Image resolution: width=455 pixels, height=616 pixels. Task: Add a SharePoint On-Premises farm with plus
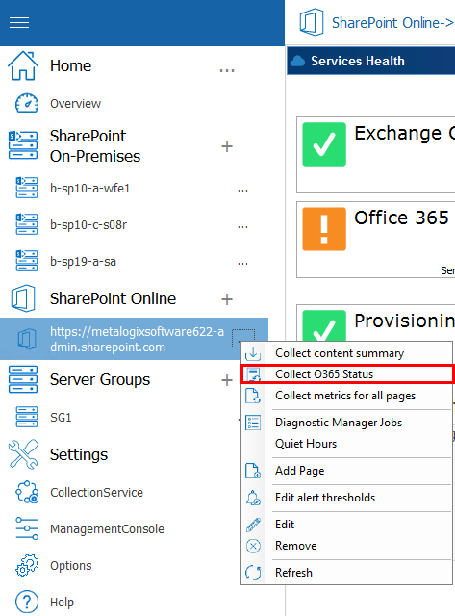click(x=227, y=146)
